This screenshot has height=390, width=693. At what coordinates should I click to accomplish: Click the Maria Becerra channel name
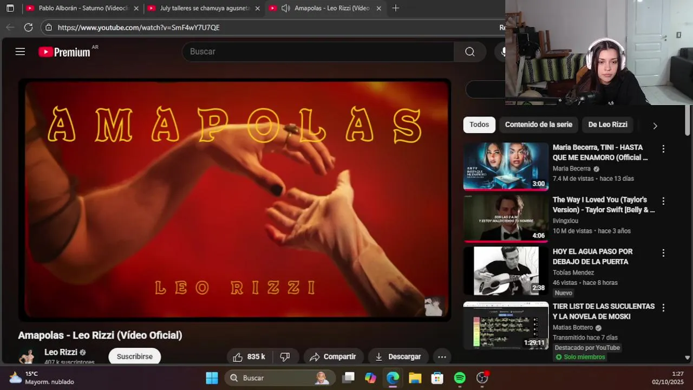point(572,168)
